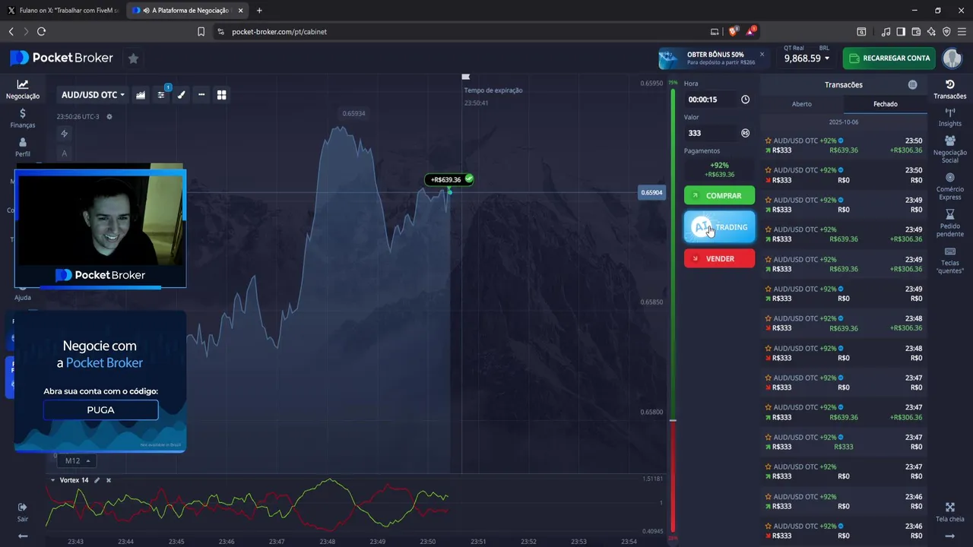
Task: Switch to the Aberto transactions tab
Action: (x=802, y=104)
